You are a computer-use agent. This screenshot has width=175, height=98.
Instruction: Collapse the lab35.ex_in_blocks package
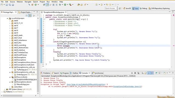click(10, 77)
